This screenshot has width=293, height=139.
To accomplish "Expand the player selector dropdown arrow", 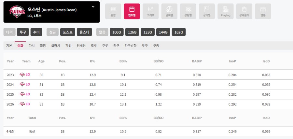I will (x=93, y=6).
